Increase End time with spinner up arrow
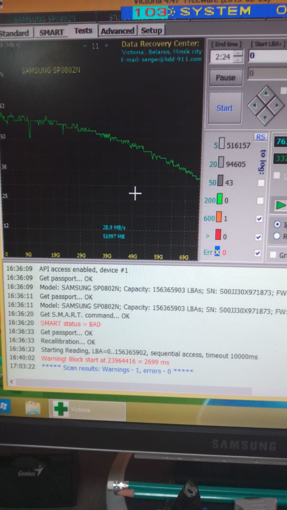 point(238,54)
